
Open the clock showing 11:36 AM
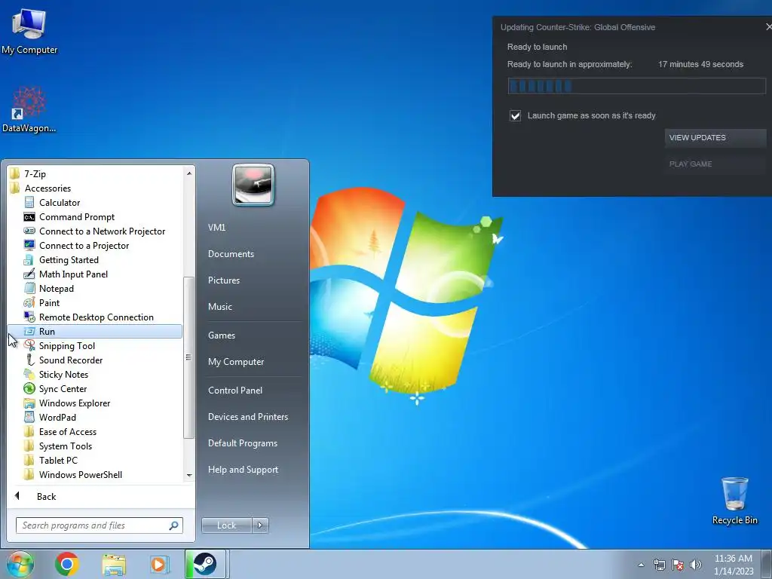click(733, 564)
